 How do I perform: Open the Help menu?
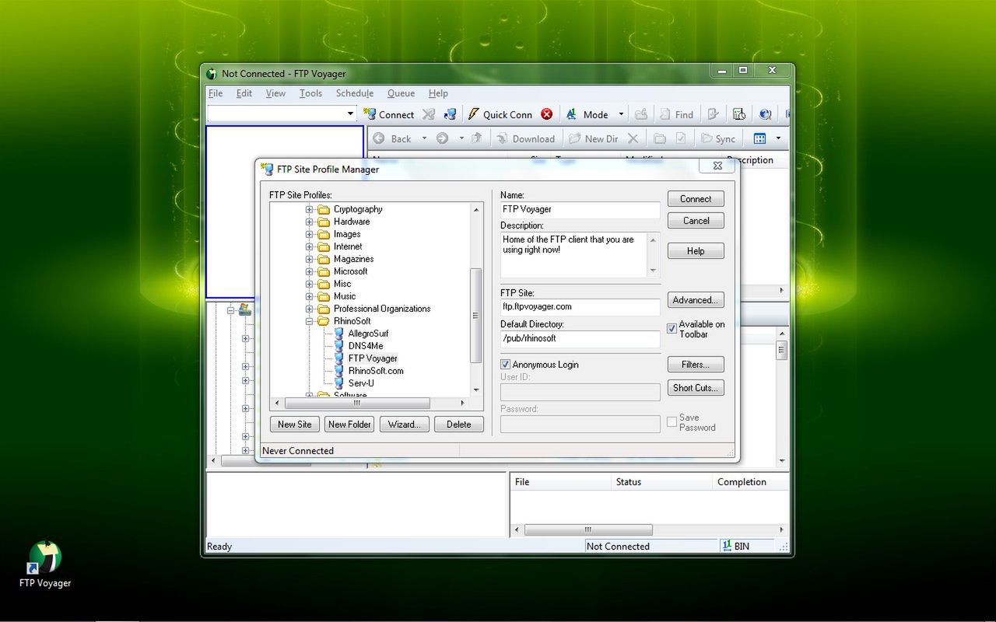438,93
